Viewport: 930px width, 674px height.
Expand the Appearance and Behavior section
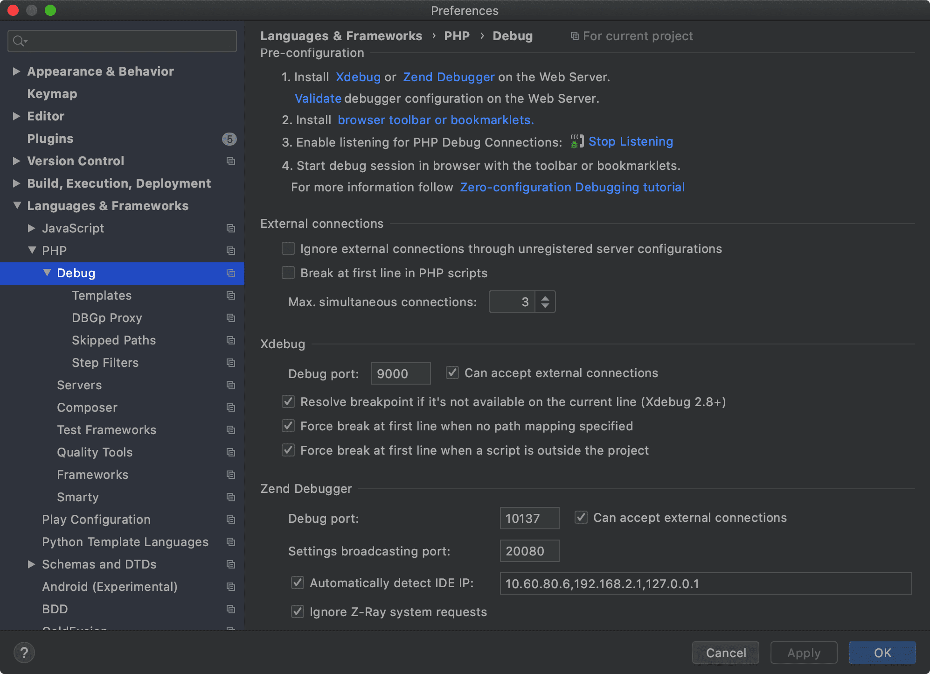[x=16, y=71]
